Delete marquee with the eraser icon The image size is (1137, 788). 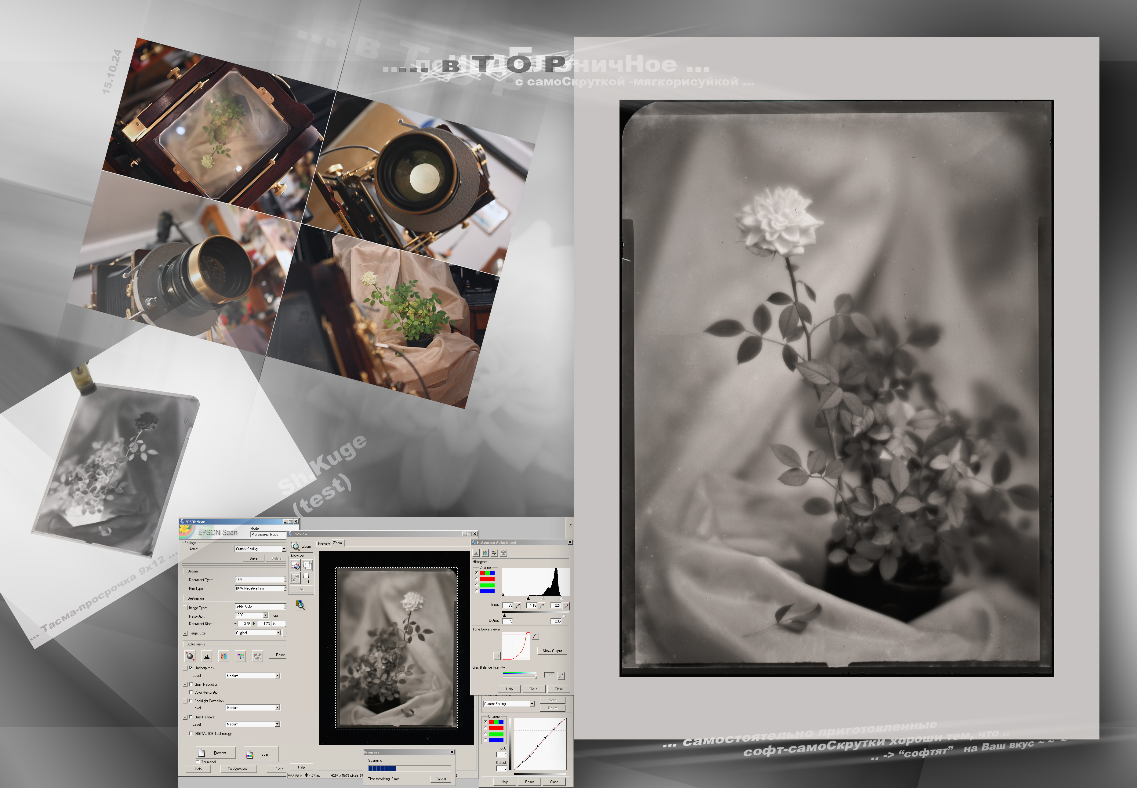tap(295, 565)
